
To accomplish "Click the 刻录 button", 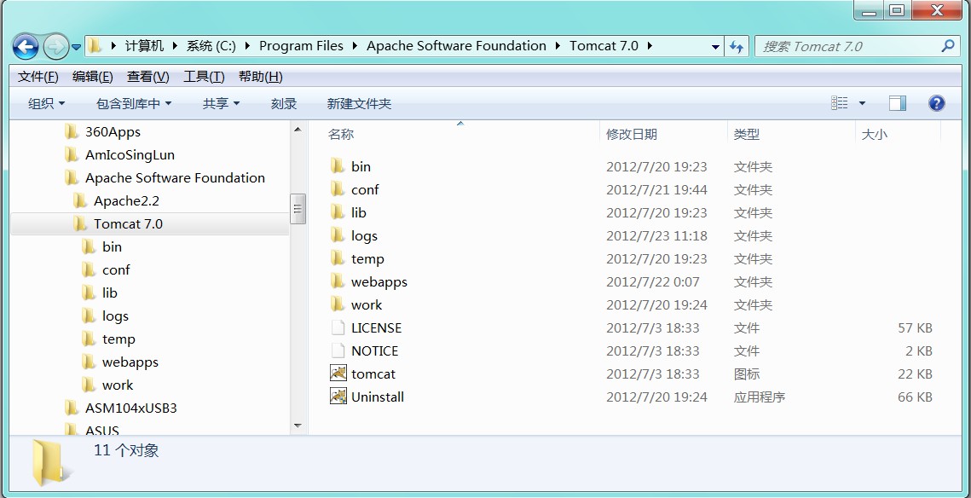I will pyautogui.click(x=284, y=104).
